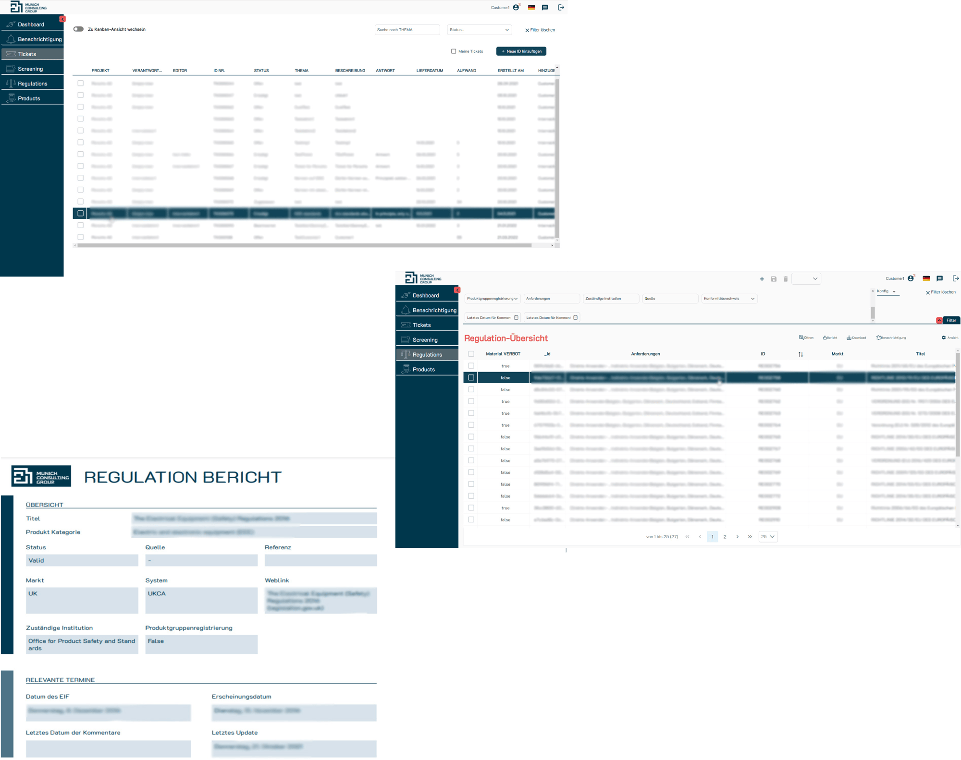Open the Status dropdown in Tickets window
Image resolution: width=961 pixels, height=760 pixels.
pyautogui.click(x=479, y=30)
